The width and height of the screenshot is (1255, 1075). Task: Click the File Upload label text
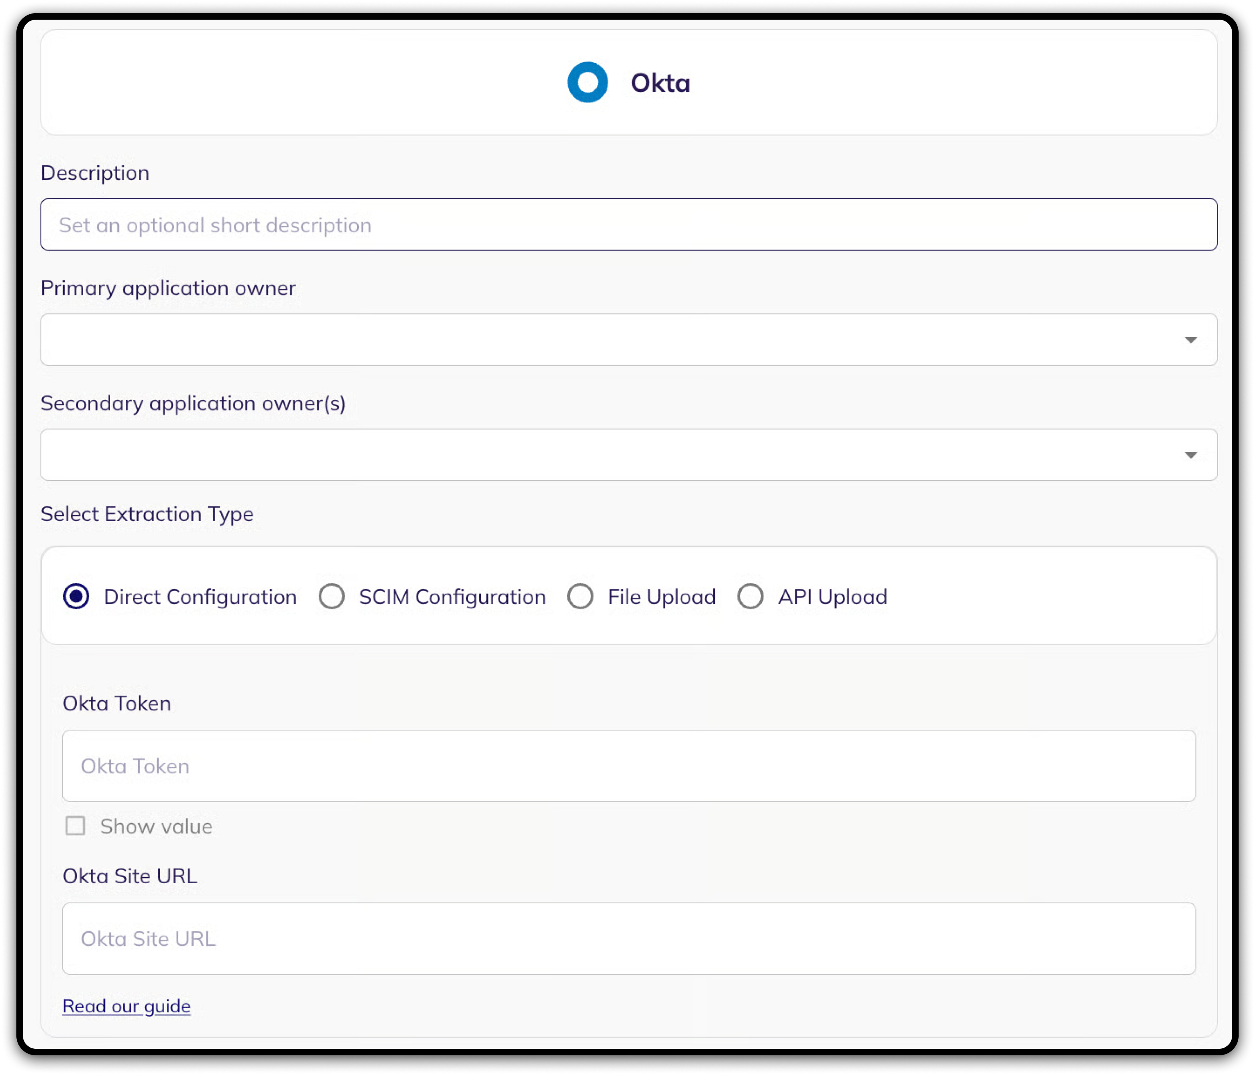[x=661, y=597]
